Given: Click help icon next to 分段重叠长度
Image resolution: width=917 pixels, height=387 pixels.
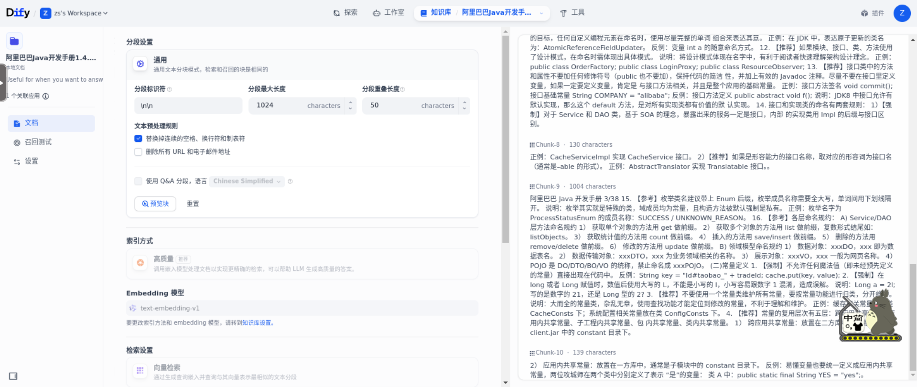Looking at the screenshot, I should click(402, 89).
